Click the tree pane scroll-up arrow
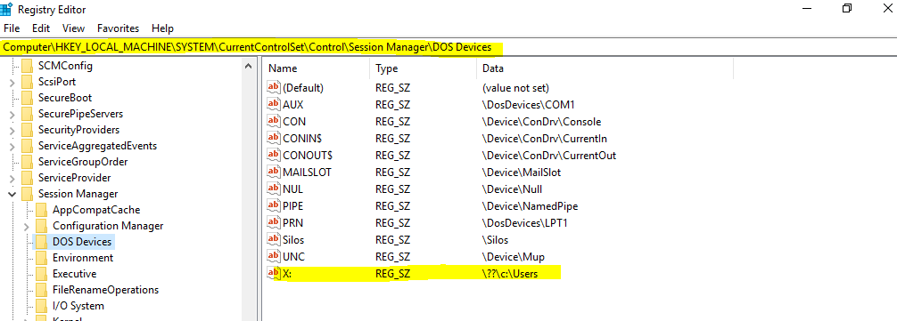The image size is (897, 321). click(x=248, y=66)
